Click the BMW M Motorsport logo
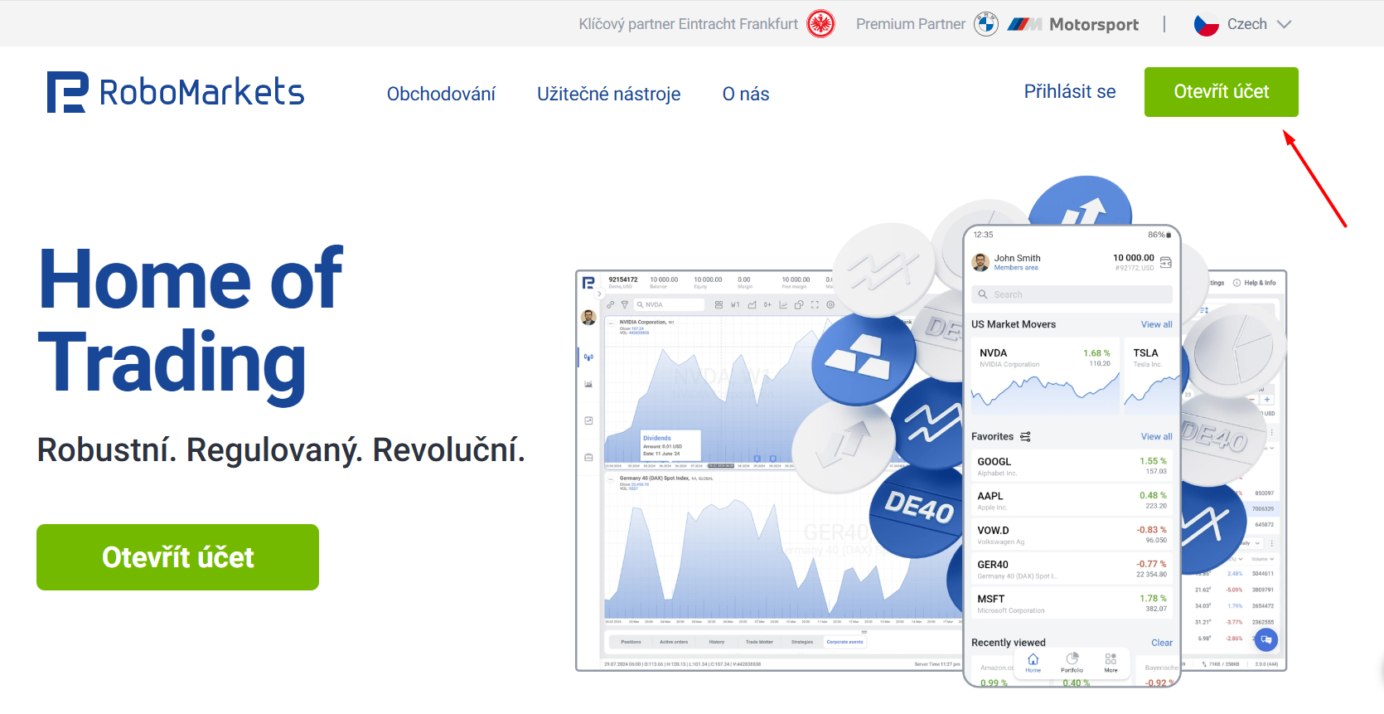Image resolution: width=1384 pixels, height=714 pixels. (x=1073, y=25)
